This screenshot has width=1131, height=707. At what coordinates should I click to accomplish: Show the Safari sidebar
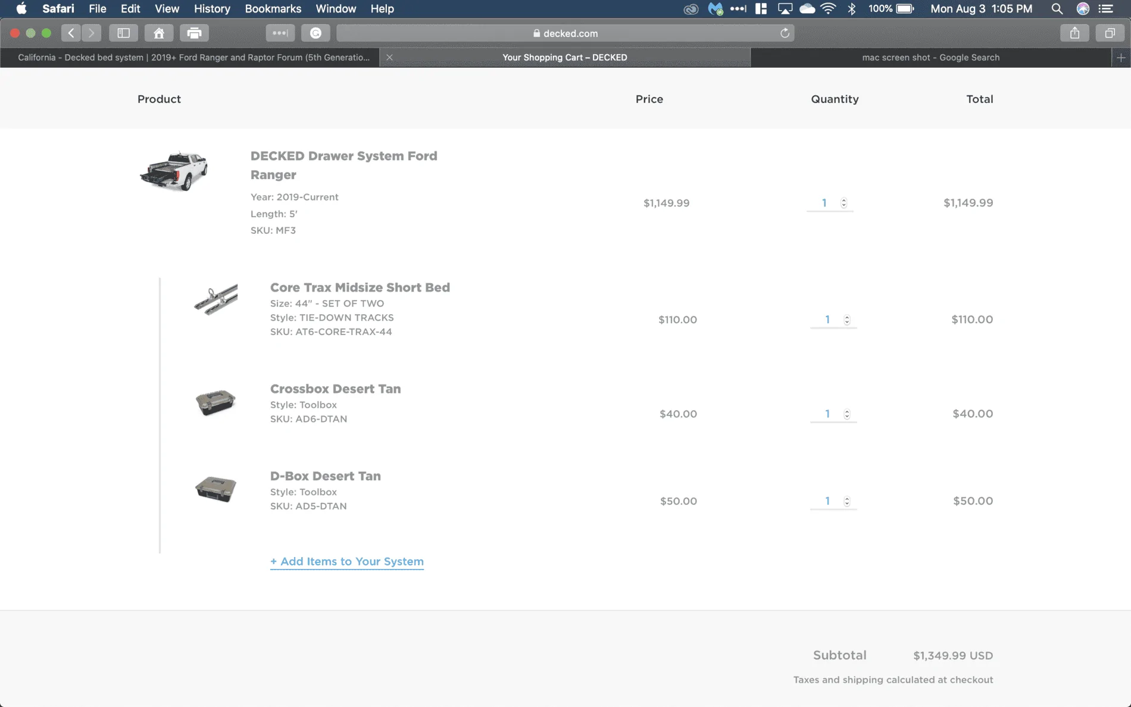123,33
